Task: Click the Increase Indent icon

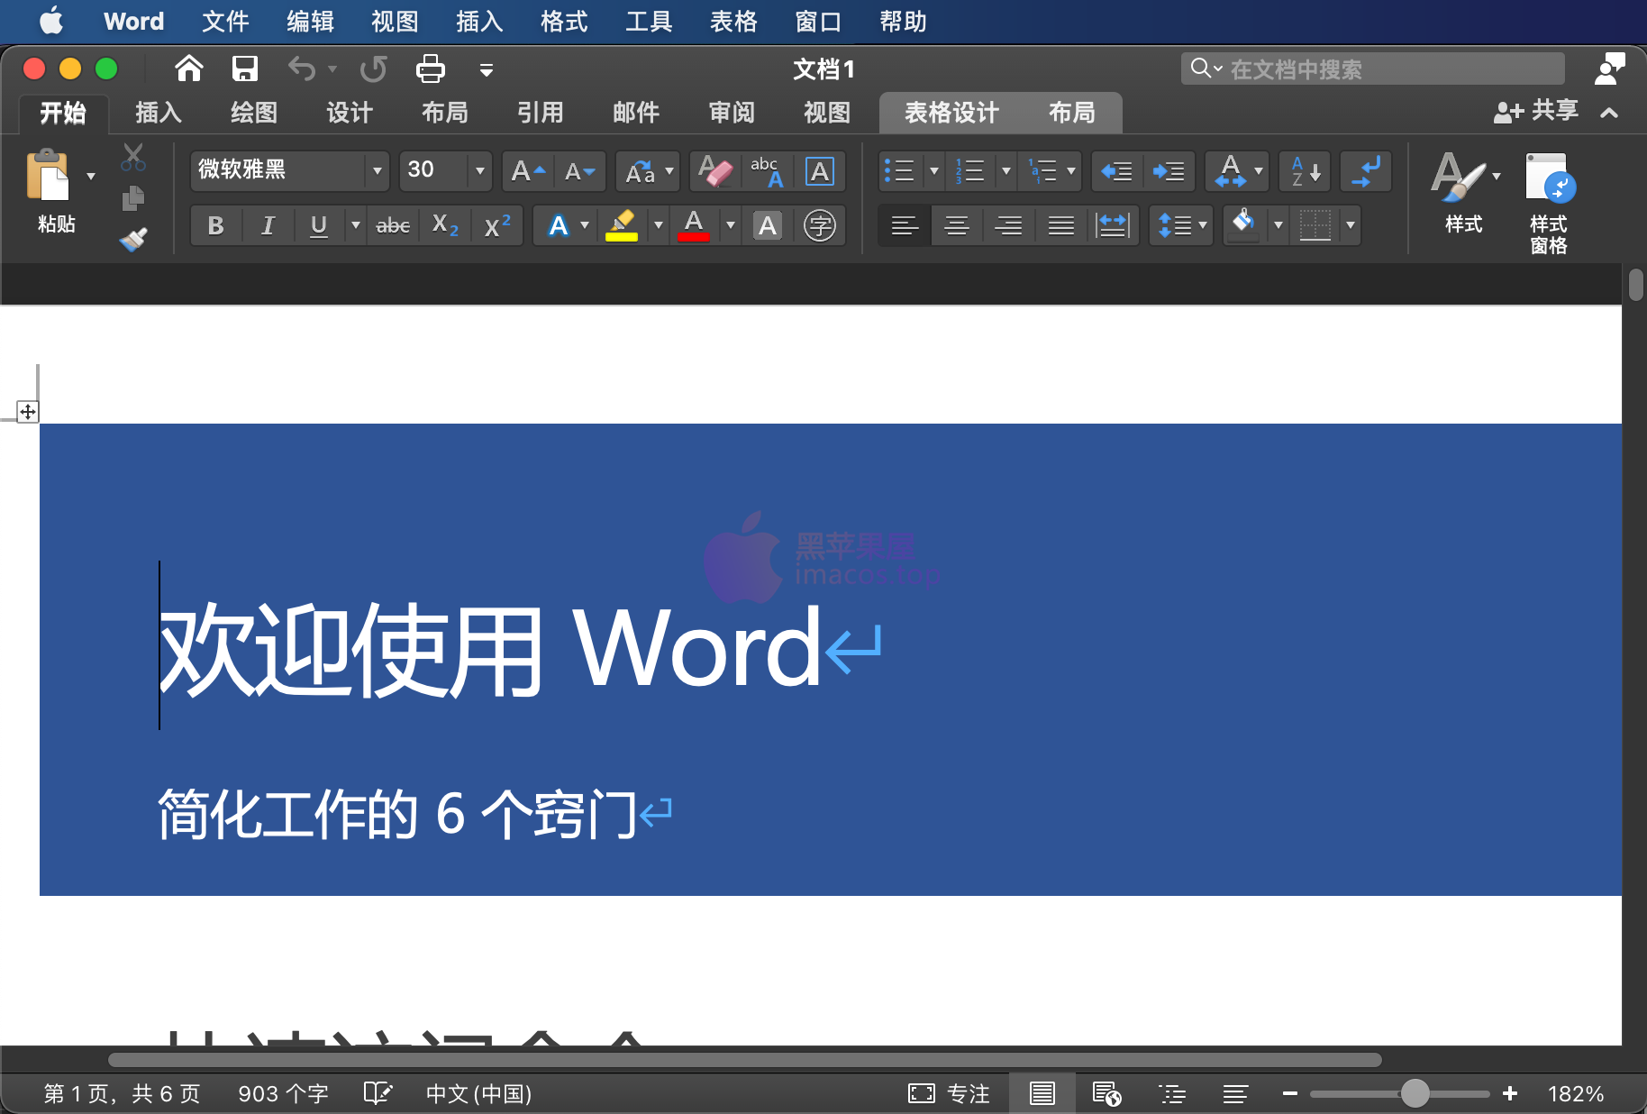Action: [x=1169, y=170]
